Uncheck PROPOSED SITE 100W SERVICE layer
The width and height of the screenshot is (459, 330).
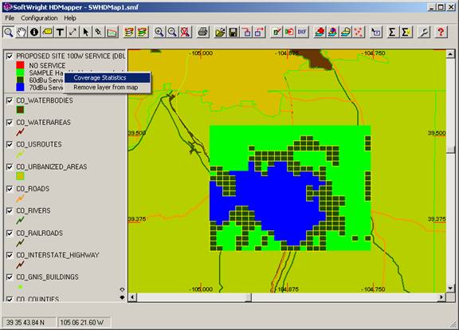tap(10, 56)
